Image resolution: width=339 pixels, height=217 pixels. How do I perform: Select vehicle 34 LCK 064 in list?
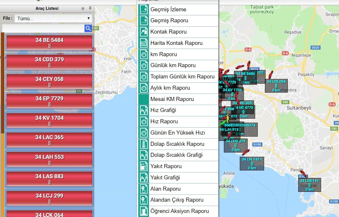coord(49,213)
